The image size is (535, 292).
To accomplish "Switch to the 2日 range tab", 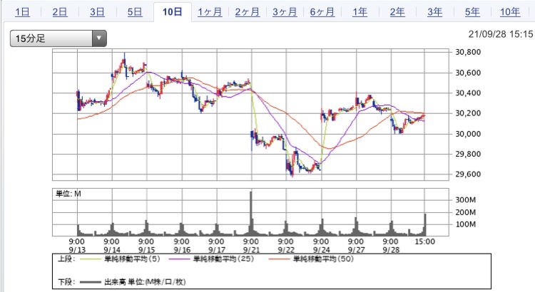I will (x=60, y=12).
